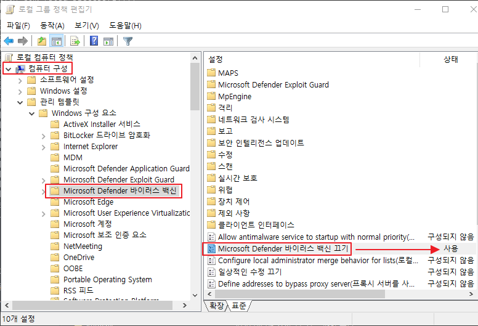The image size is (478, 326).
Task: Select the NetMeeting folder
Action: pos(83,247)
